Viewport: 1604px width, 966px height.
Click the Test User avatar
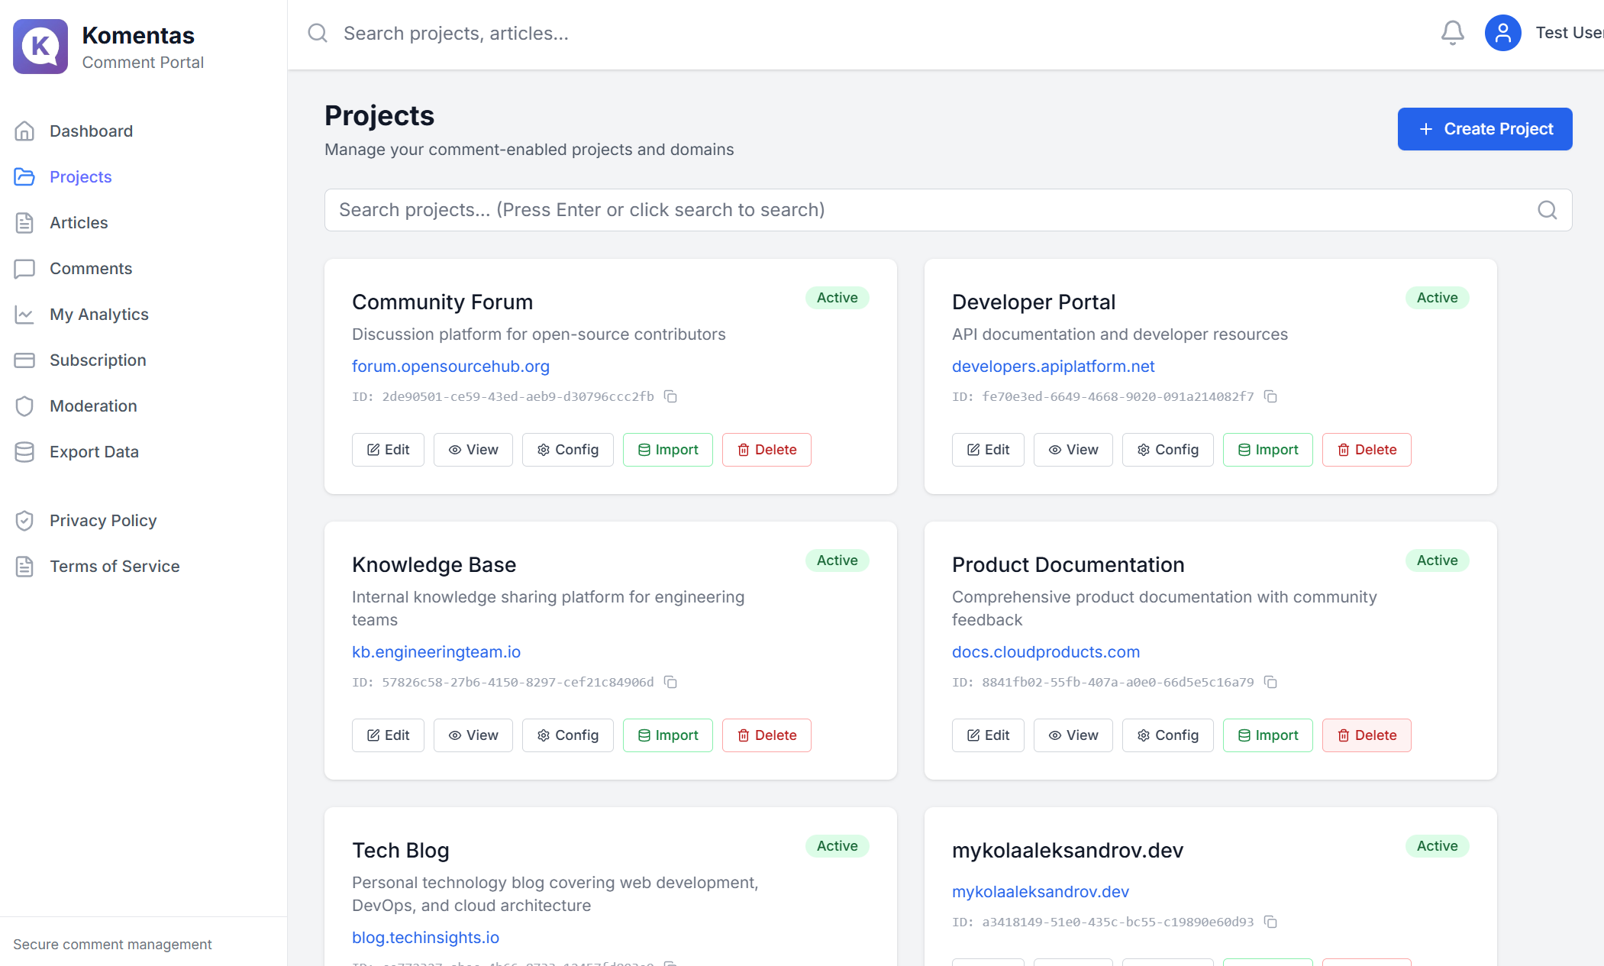tap(1502, 32)
